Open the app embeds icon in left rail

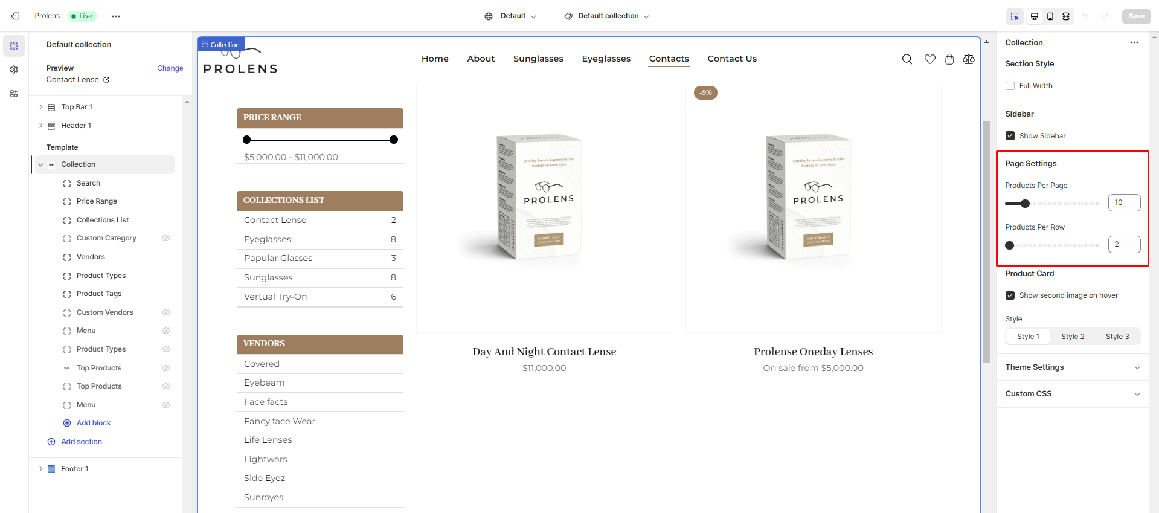point(14,94)
